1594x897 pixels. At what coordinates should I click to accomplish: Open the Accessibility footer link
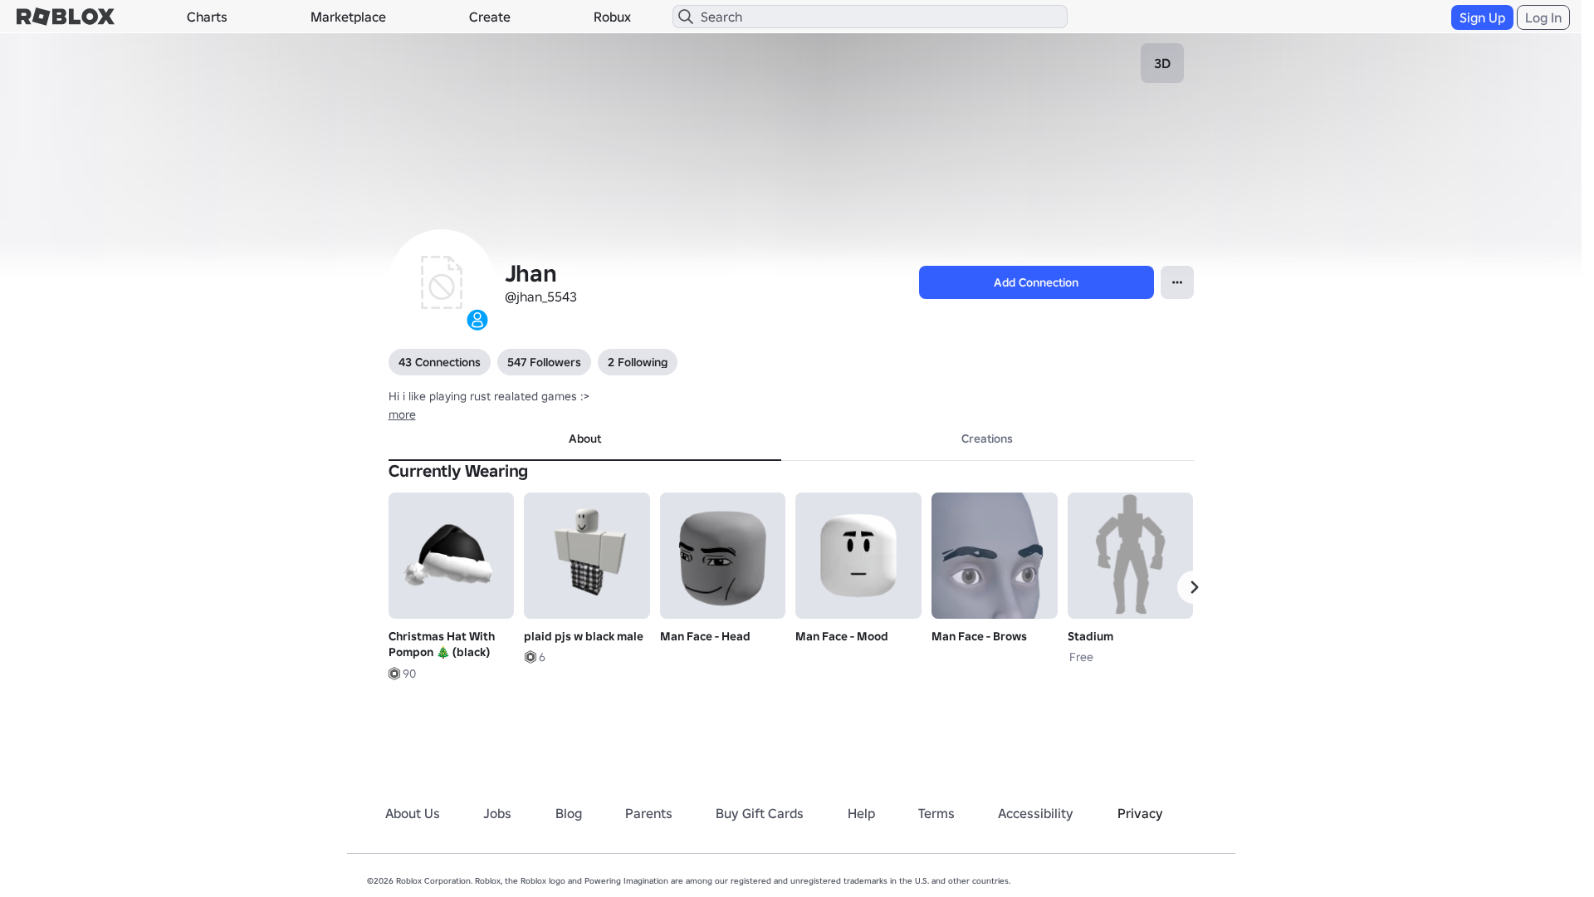coord(1035,814)
